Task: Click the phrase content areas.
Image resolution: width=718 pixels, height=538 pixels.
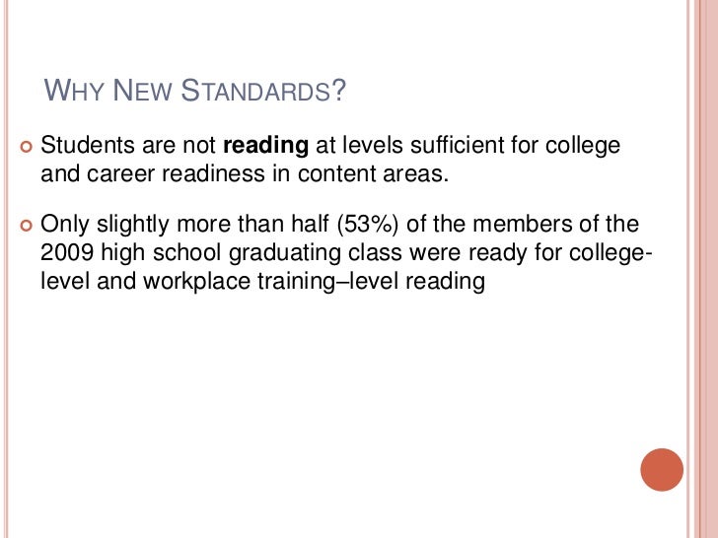Action: pos(373,173)
